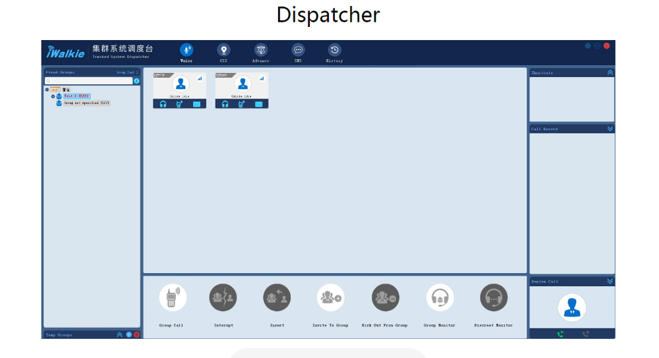This screenshot has height=358, width=659.
Task: Select the Group not specified tree item
Action: point(86,103)
